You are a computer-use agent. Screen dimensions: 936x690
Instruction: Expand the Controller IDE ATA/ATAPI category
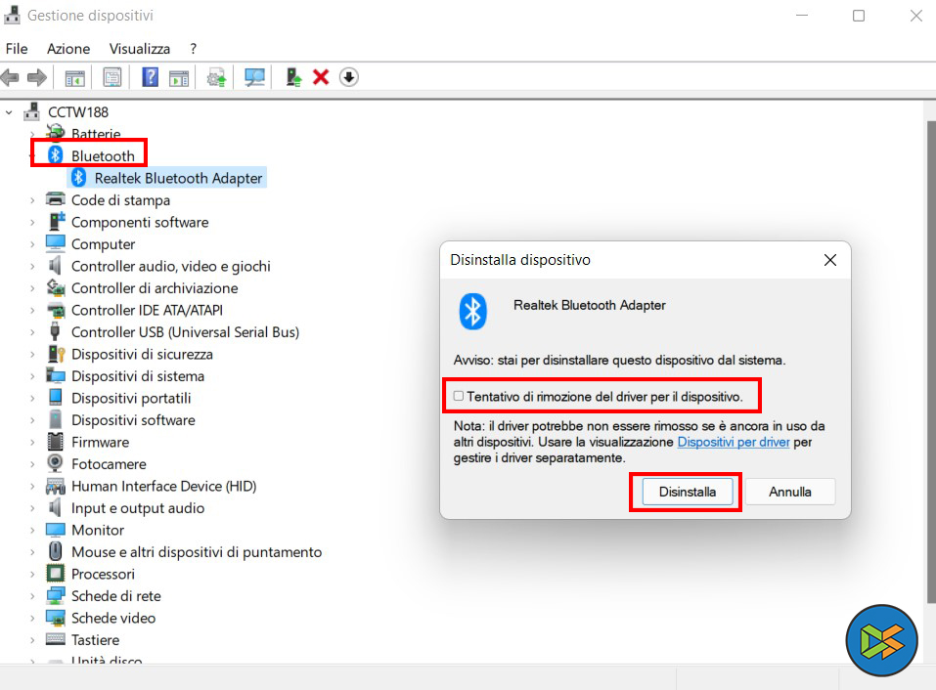32,310
